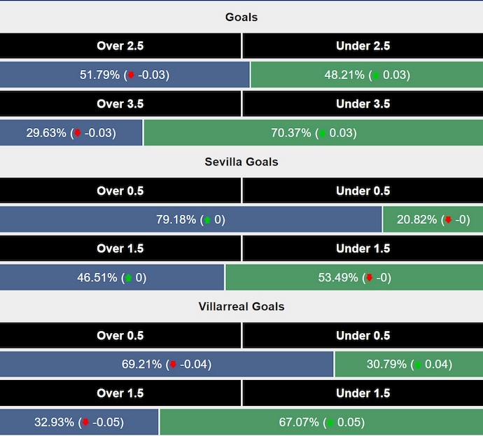Open the Sevilla Goals section title
The image size is (483, 436).
pos(241,162)
